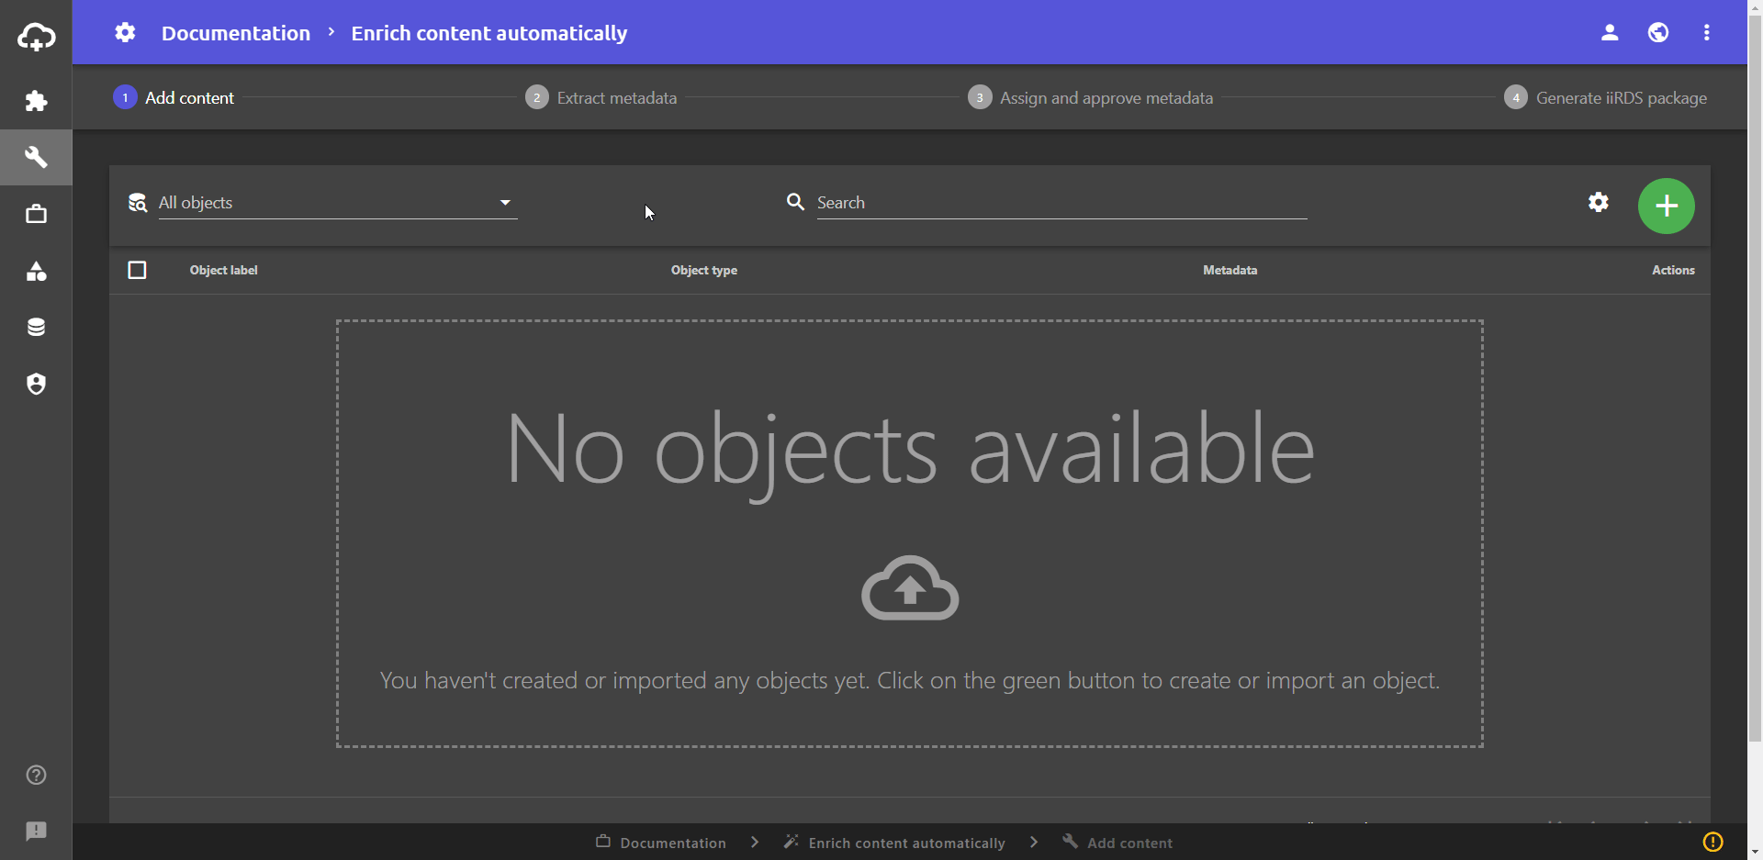Click the page vertical scrollbar
1763x860 pixels.
click(1755, 378)
